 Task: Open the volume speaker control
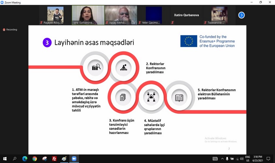click(241, 159)
